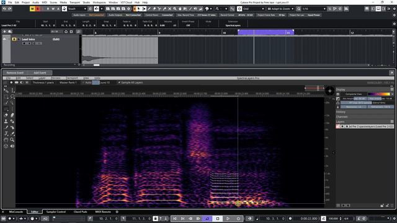Select the audio event clip in timeline
Screen dimensions: 397x223
[x=120, y=50]
